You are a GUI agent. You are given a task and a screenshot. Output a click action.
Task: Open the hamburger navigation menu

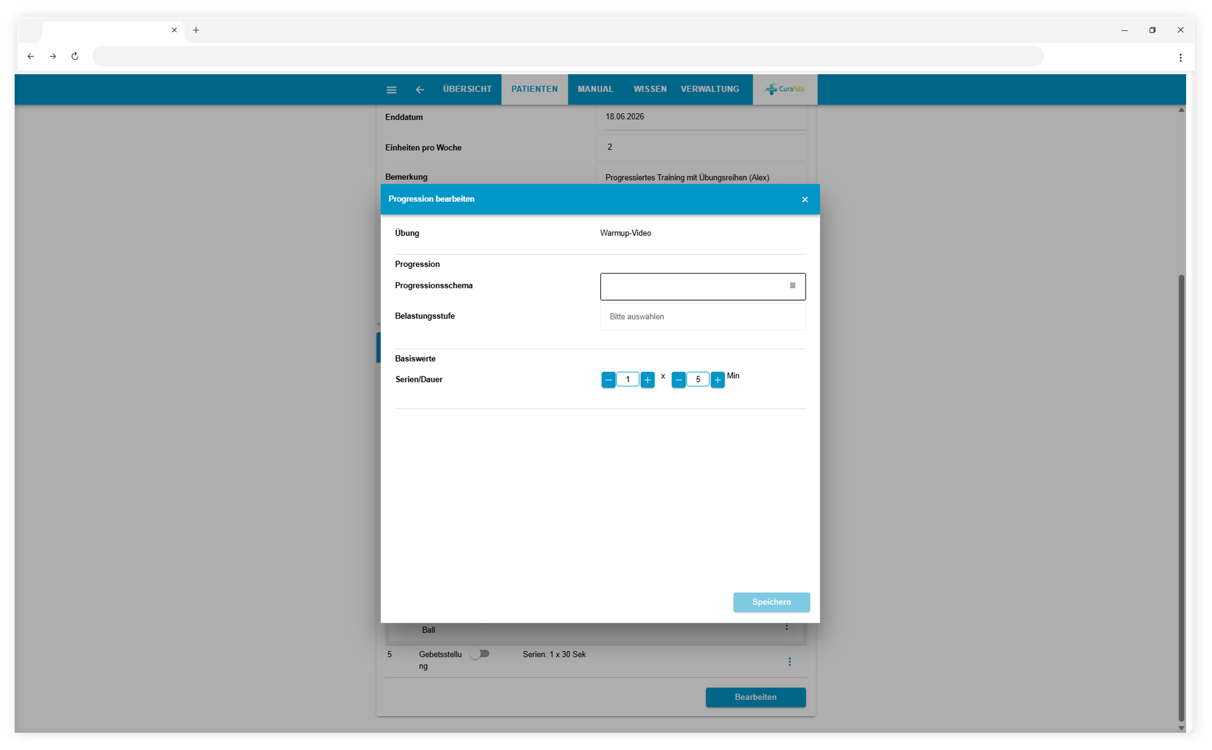pyautogui.click(x=391, y=90)
